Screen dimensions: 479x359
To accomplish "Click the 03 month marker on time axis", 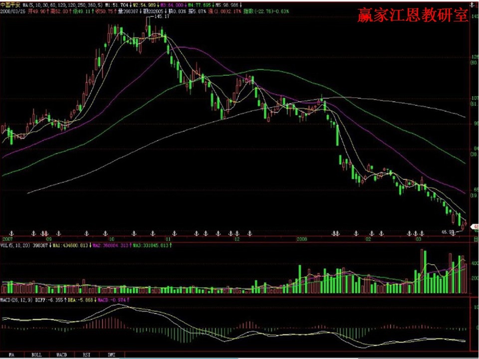I will (x=419, y=239).
